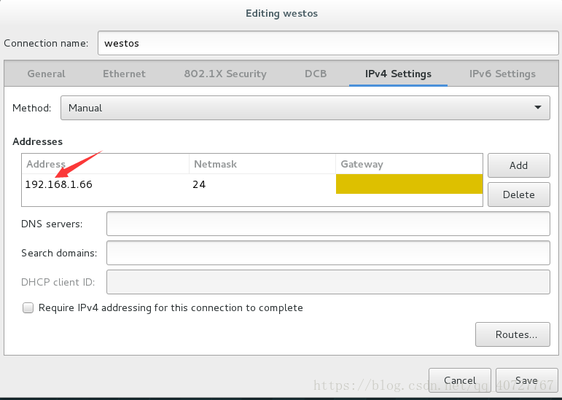
Task: Open the IPv6 Settings tab
Action: [502, 74]
